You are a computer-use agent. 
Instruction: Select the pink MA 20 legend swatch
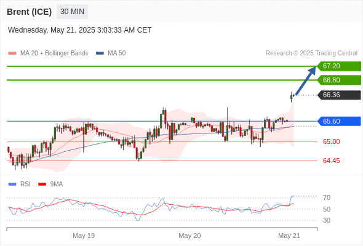pyautogui.click(x=12, y=54)
